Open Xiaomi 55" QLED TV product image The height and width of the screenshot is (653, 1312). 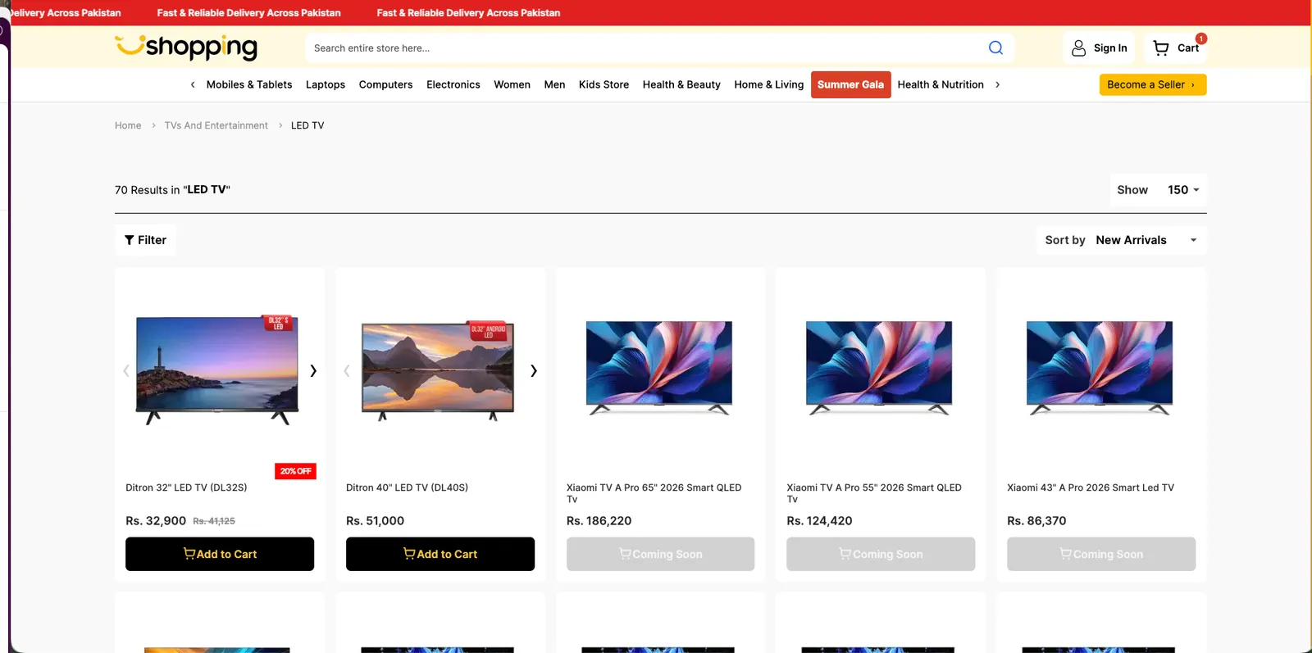(879, 367)
